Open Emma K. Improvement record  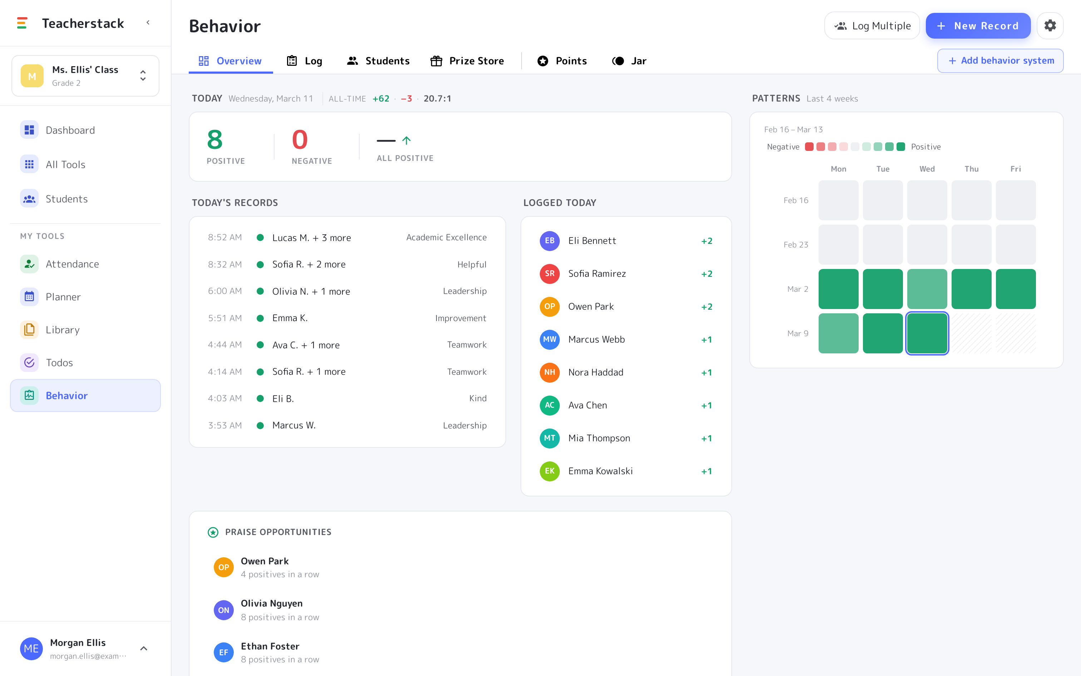click(347, 318)
